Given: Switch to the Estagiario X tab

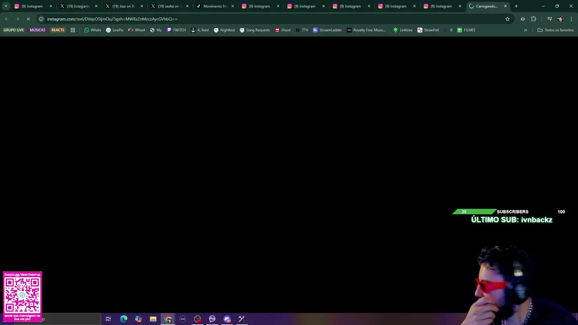Looking at the screenshot, I should tap(79, 6).
